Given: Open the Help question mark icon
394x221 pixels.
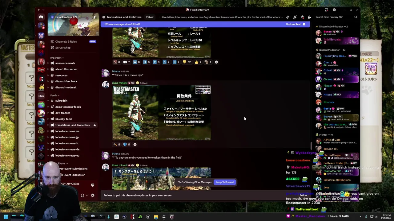Looking at the screenshot, I should 334,10.
